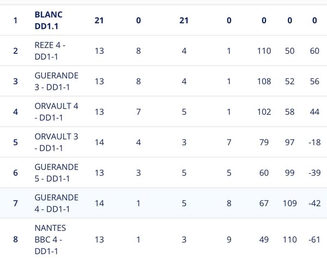Select the 102 value in ORVAULT 4 row
Image resolution: width=327 pixels, height=258 pixels.
tap(264, 112)
